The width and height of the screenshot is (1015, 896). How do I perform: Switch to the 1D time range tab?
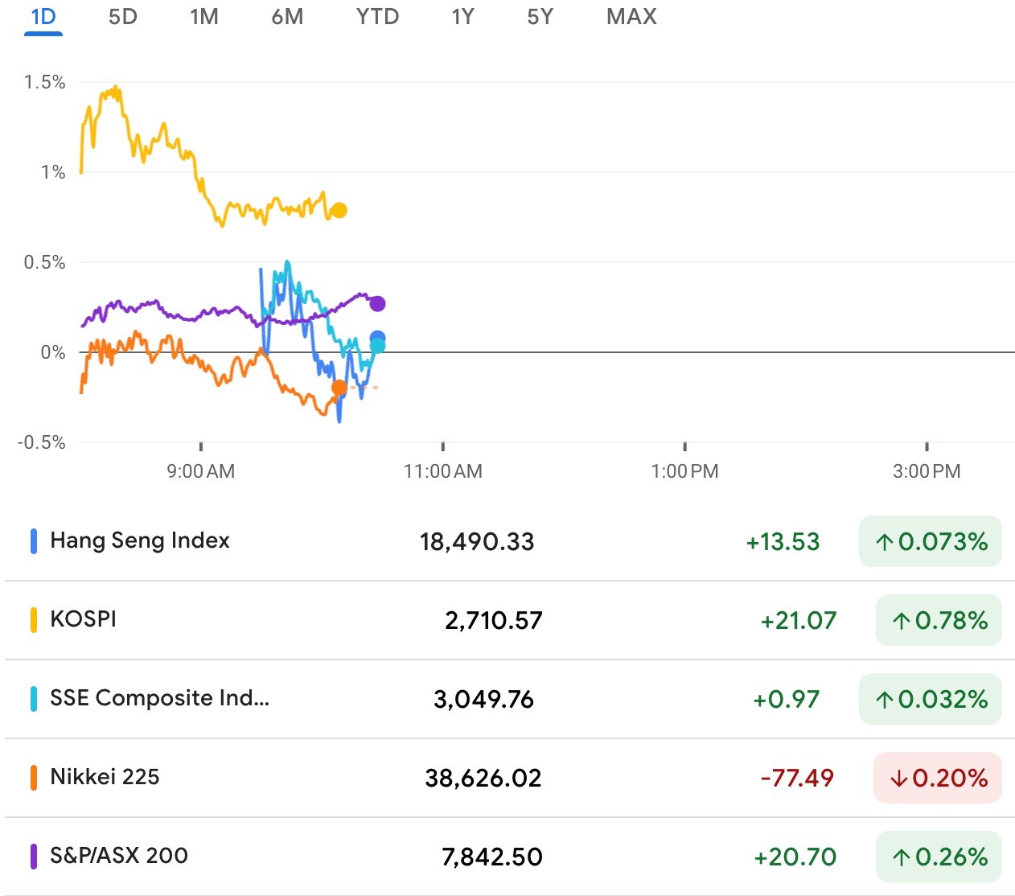click(x=43, y=17)
